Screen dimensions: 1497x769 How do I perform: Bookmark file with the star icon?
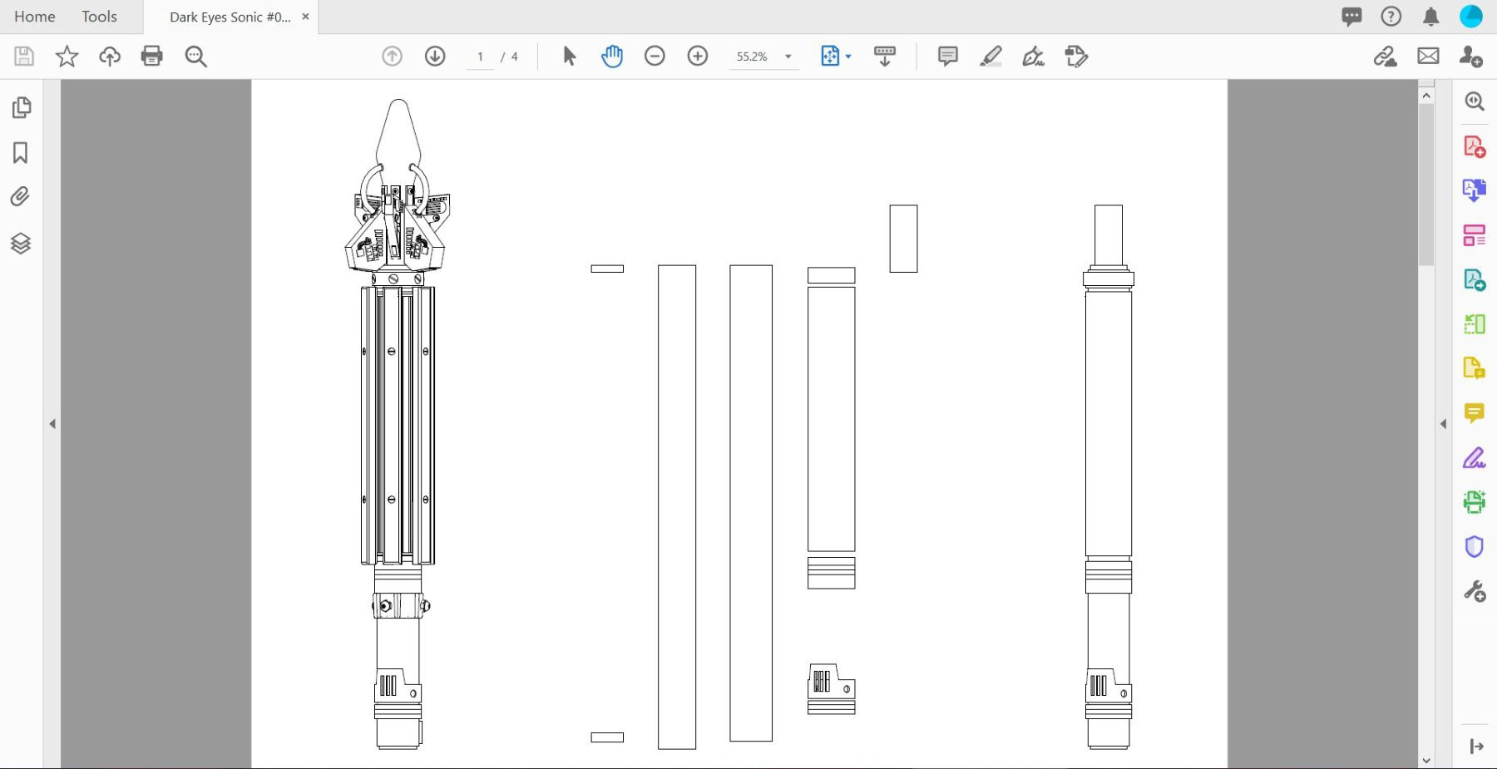pos(67,57)
